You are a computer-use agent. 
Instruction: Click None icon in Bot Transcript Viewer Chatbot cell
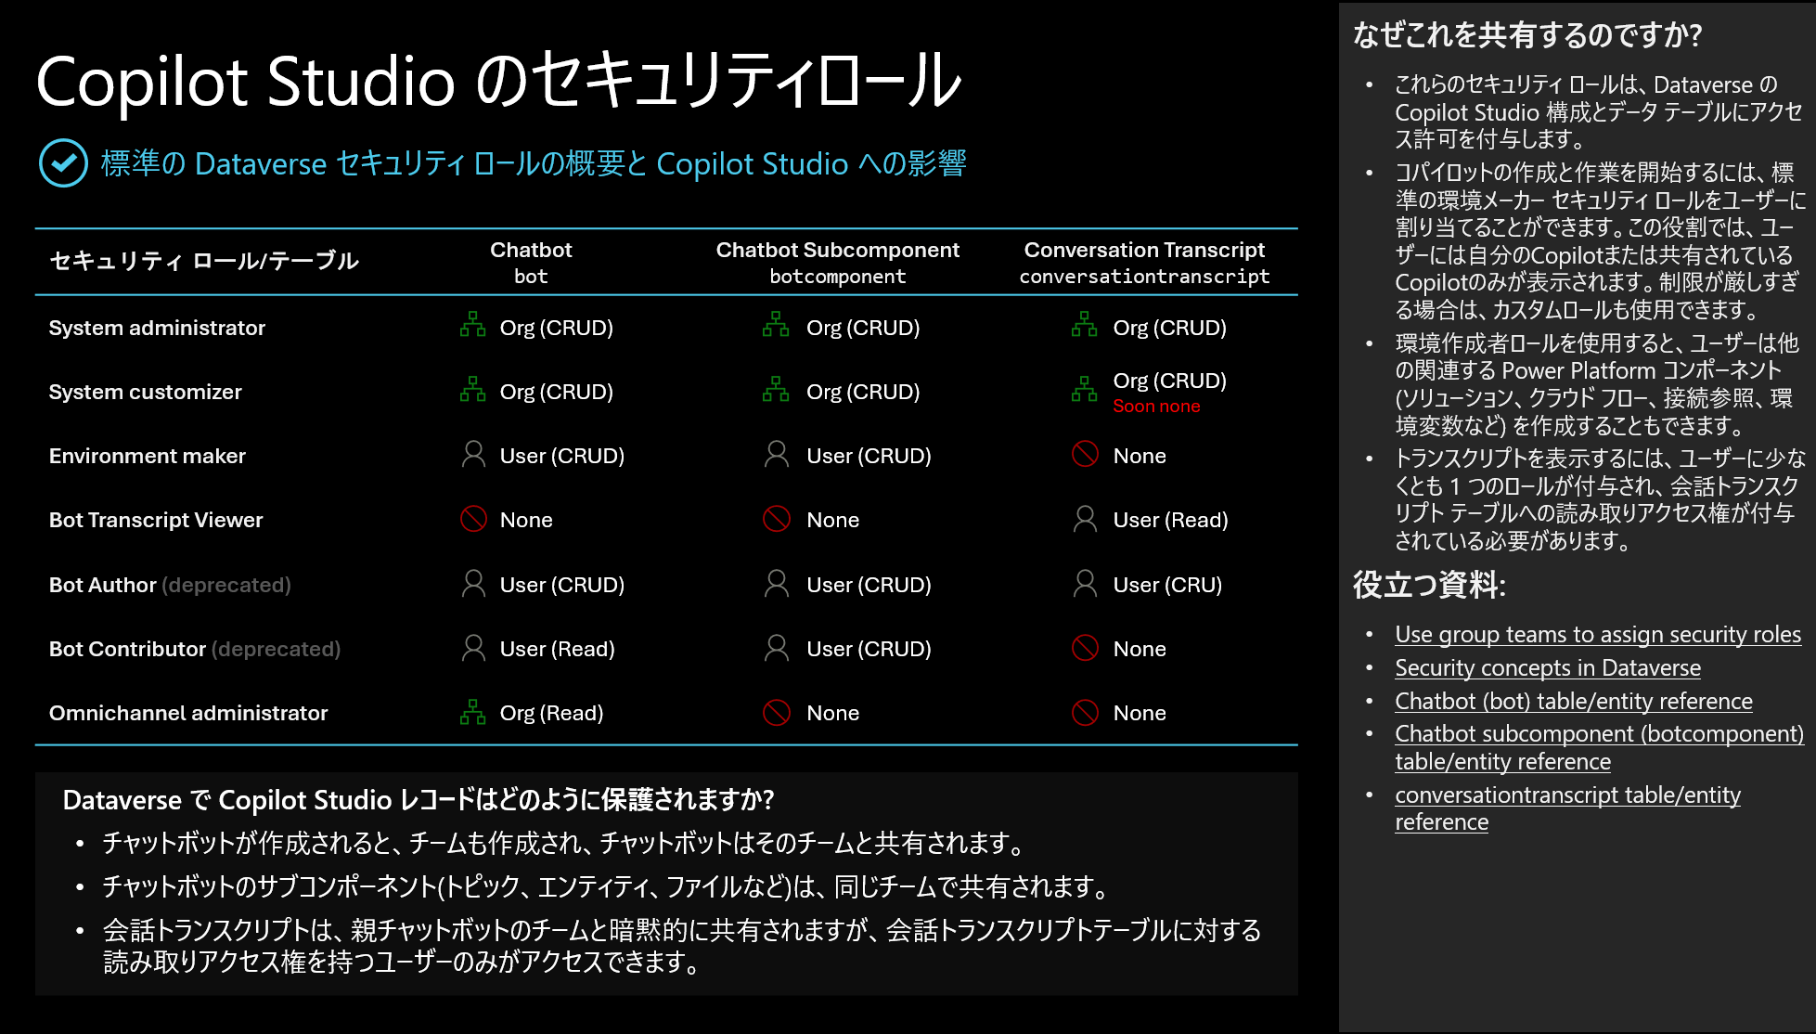point(473,519)
